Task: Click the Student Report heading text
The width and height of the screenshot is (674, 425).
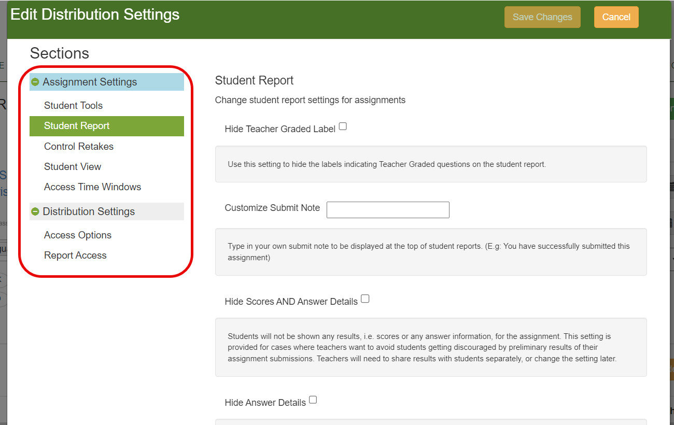Action: (x=254, y=80)
